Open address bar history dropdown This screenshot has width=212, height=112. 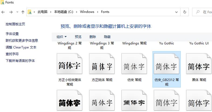tap(176, 12)
